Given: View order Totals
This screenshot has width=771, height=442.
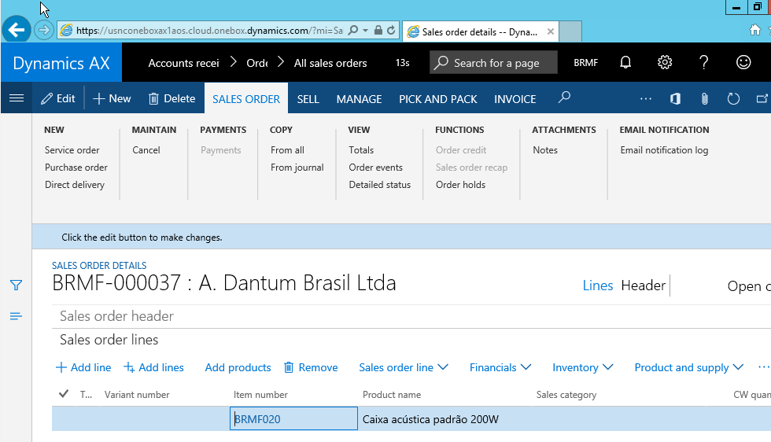Looking at the screenshot, I should (361, 150).
